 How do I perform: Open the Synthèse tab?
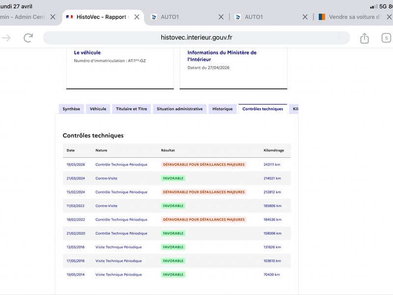[x=71, y=109]
